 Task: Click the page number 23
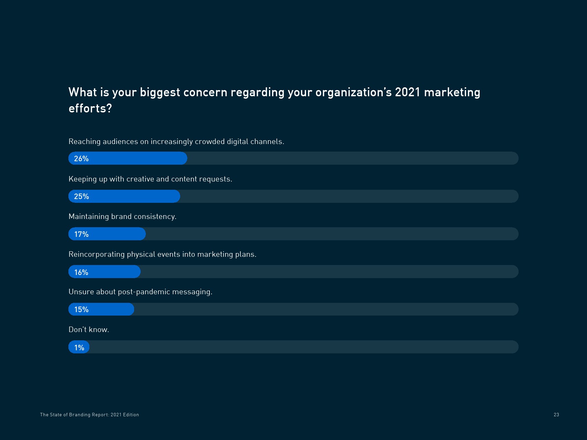tap(556, 415)
